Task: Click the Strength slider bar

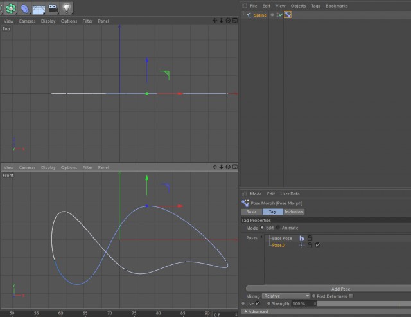Action: [x=364, y=303]
